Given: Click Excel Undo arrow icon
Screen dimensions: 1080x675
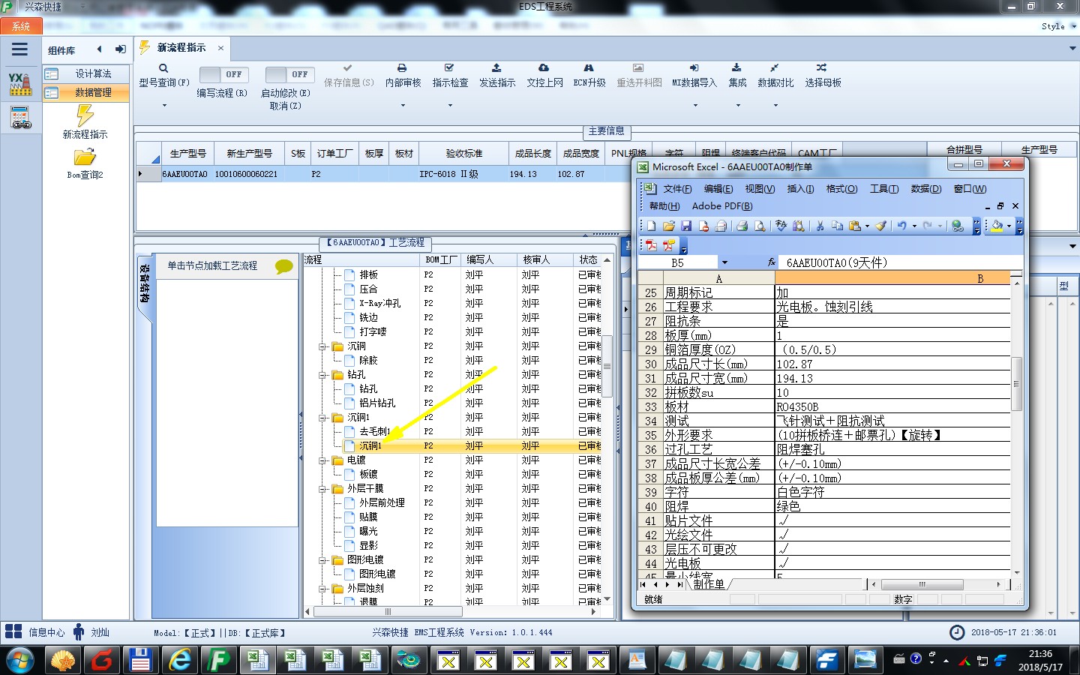Looking at the screenshot, I should [901, 226].
